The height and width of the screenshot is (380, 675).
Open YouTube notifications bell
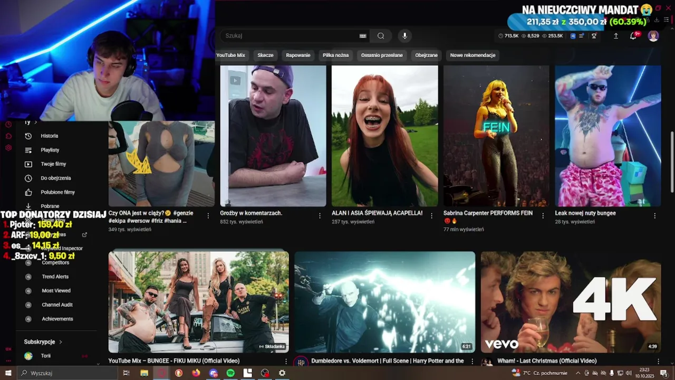633,36
